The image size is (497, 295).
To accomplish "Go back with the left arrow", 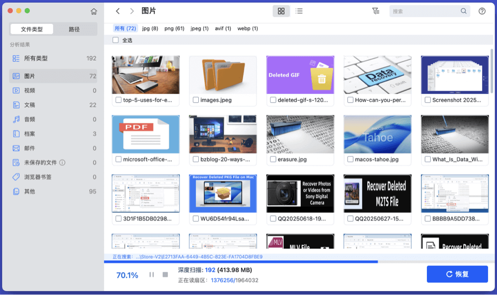I will coord(118,11).
